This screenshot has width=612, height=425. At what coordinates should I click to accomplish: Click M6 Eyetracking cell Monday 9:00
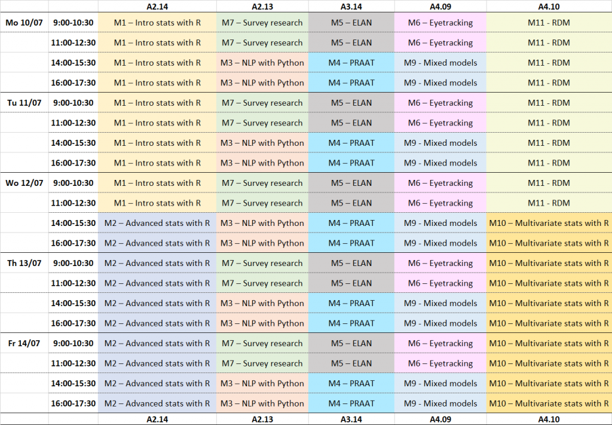point(440,23)
